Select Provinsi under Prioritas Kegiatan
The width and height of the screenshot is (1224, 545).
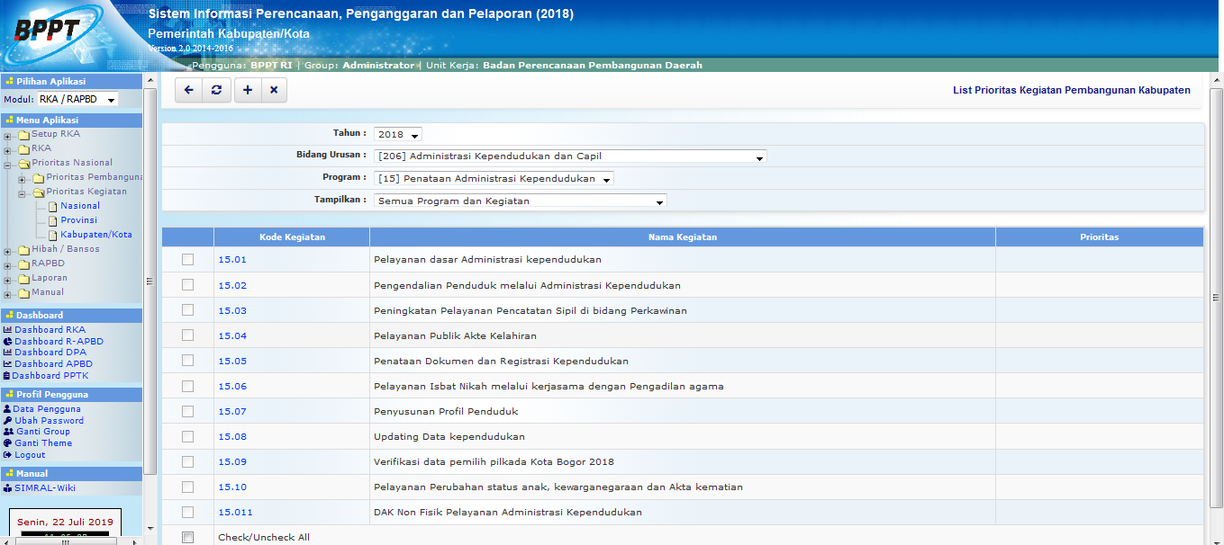pyautogui.click(x=78, y=220)
